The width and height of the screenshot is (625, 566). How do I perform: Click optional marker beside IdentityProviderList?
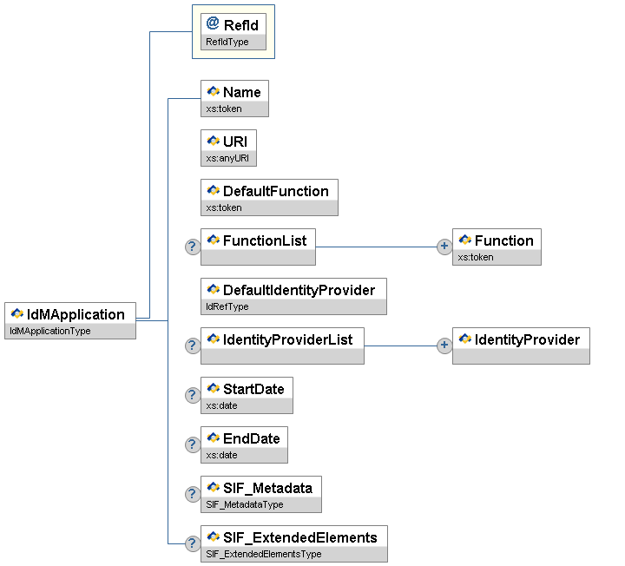pos(193,346)
